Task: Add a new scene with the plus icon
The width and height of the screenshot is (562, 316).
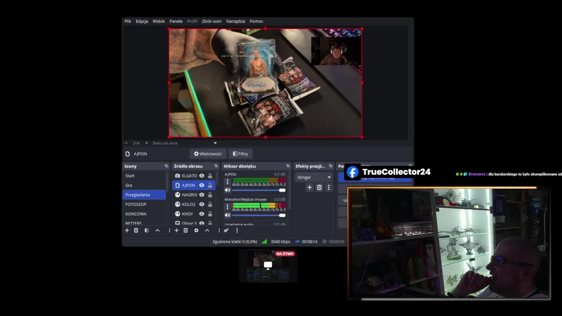Action: (127, 230)
